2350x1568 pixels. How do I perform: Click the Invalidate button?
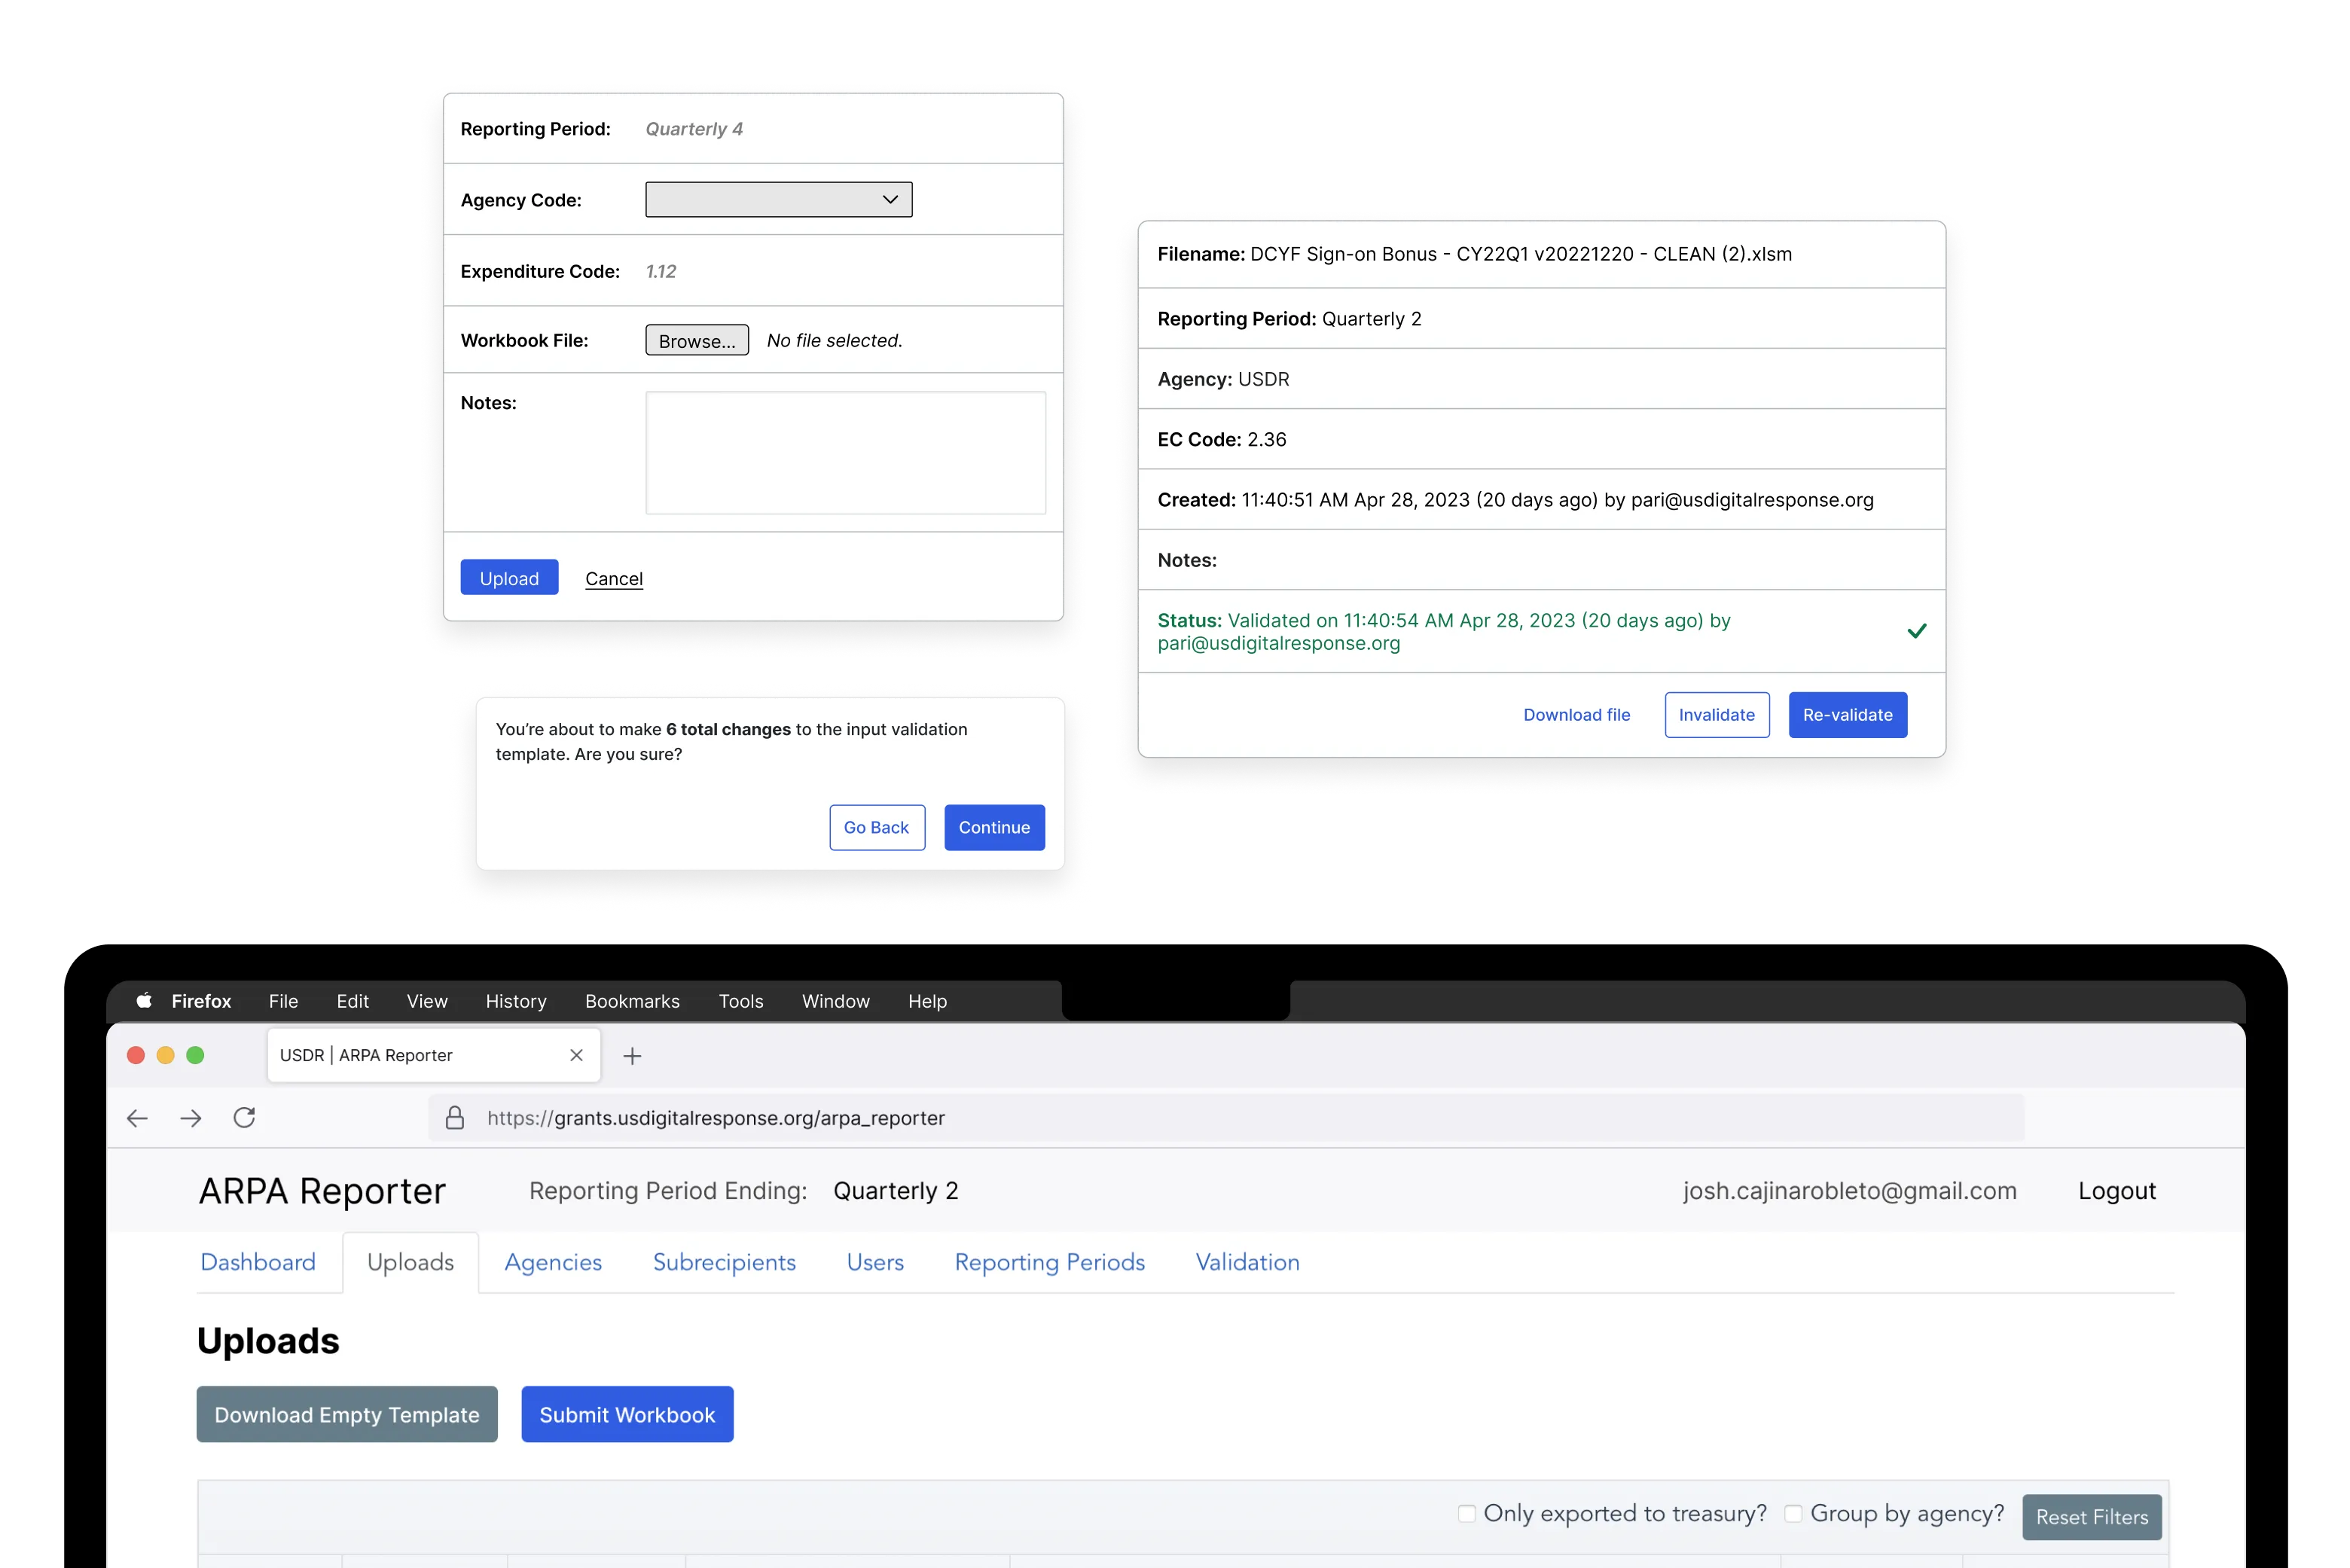1717,714
